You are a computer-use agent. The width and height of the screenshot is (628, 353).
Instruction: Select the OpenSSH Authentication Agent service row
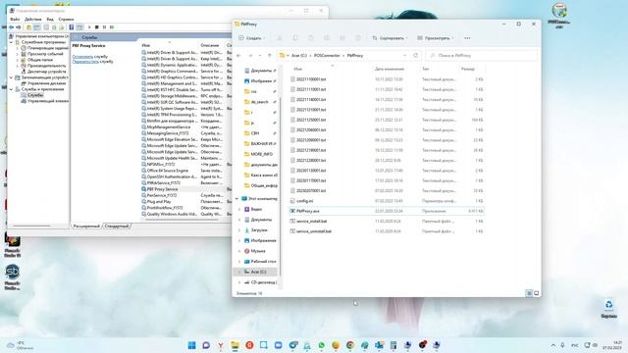[186, 176]
